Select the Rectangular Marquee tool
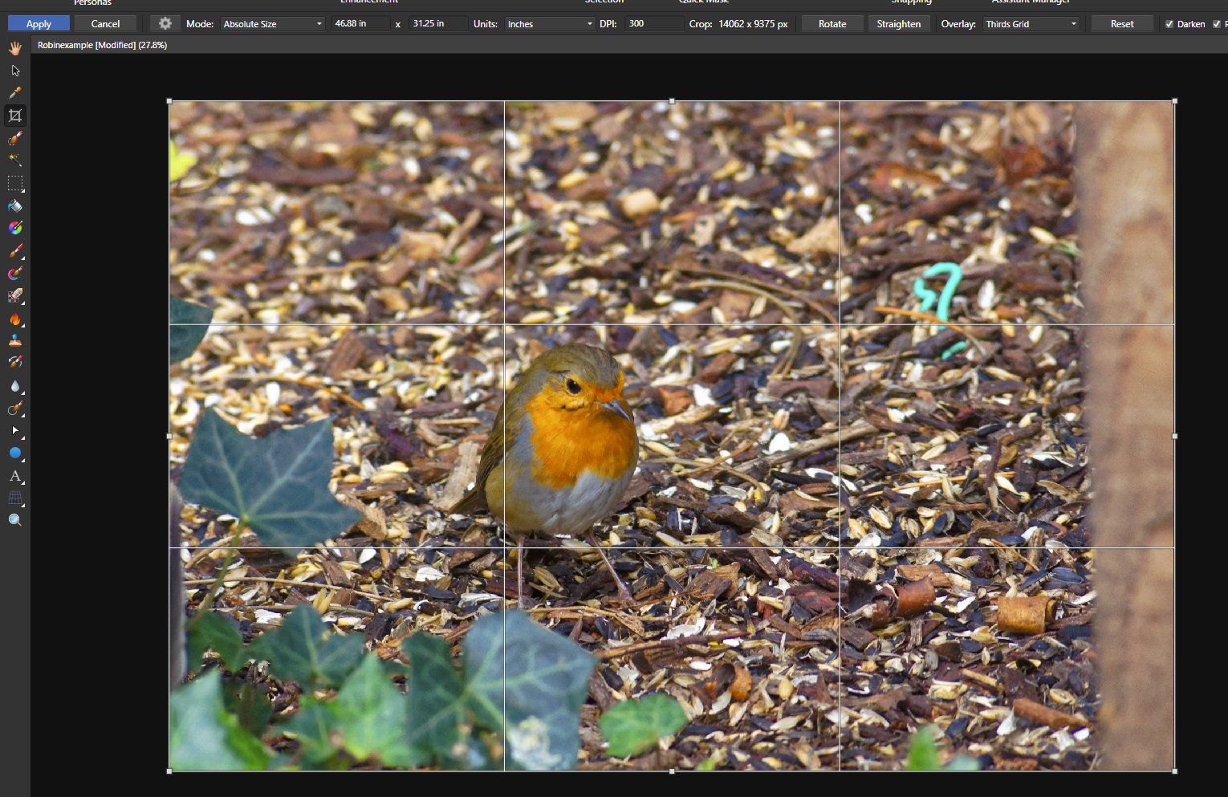1228x797 pixels. pyautogui.click(x=14, y=183)
